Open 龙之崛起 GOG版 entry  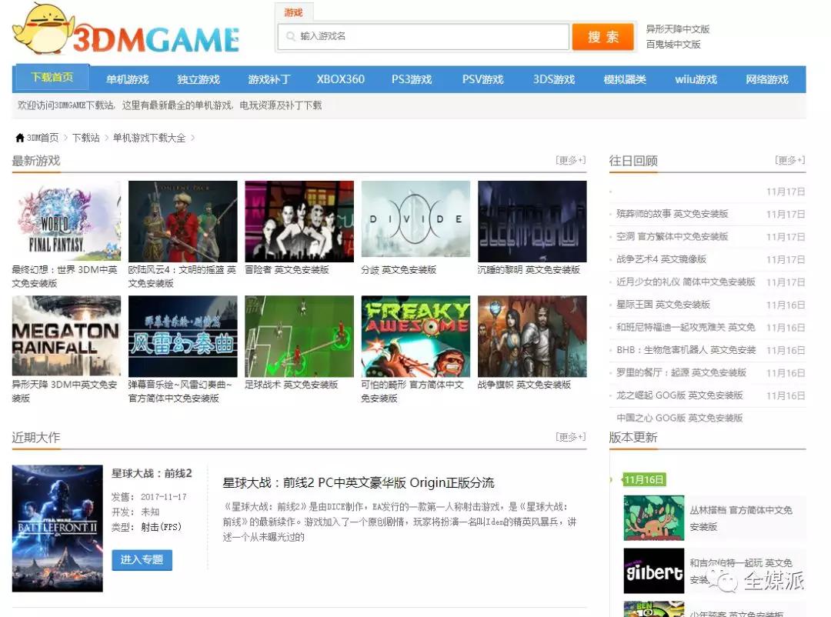point(679,395)
